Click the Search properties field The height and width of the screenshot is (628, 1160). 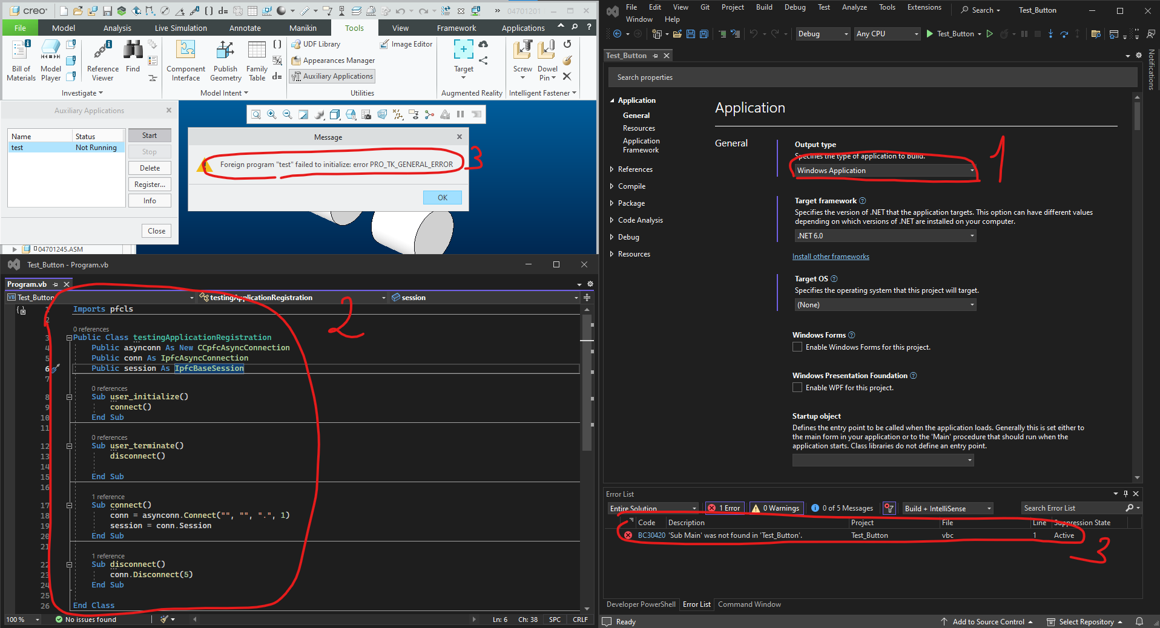click(872, 77)
